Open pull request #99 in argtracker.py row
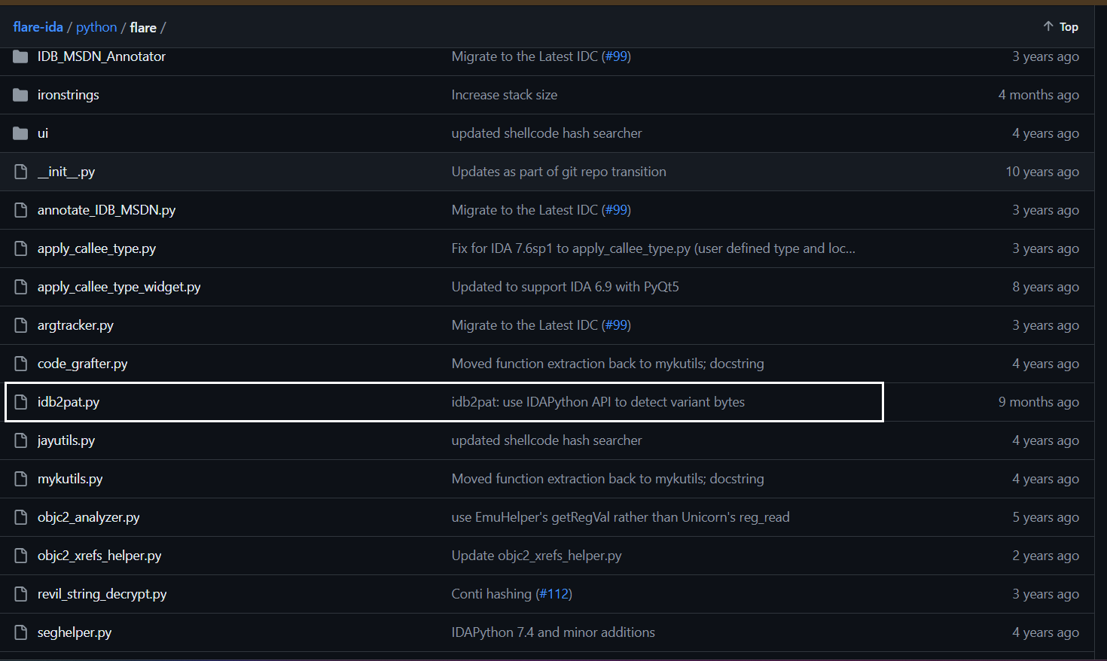The height and width of the screenshot is (661, 1107). click(x=616, y=325)
